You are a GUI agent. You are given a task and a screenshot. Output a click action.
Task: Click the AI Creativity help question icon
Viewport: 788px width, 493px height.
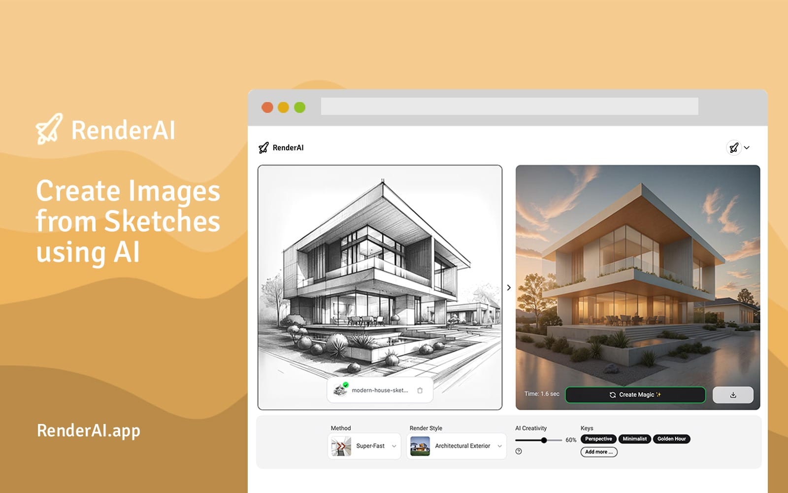519,451
